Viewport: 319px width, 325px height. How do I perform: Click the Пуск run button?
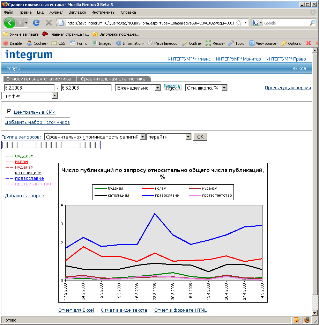(x=173, y=88)
